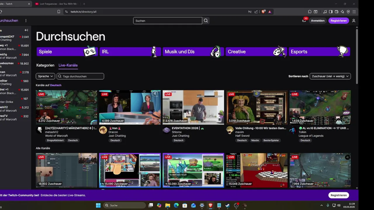Open the Esports category banner
The image size is (374, 210).
click(319, 52)
